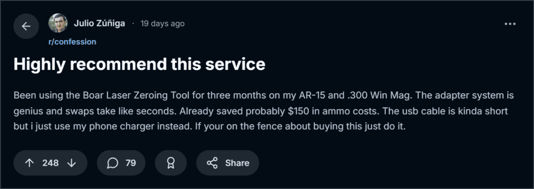Give an award using the ribbon icon
This screenshot has height=189, width=534.
[x=171, y=163]
